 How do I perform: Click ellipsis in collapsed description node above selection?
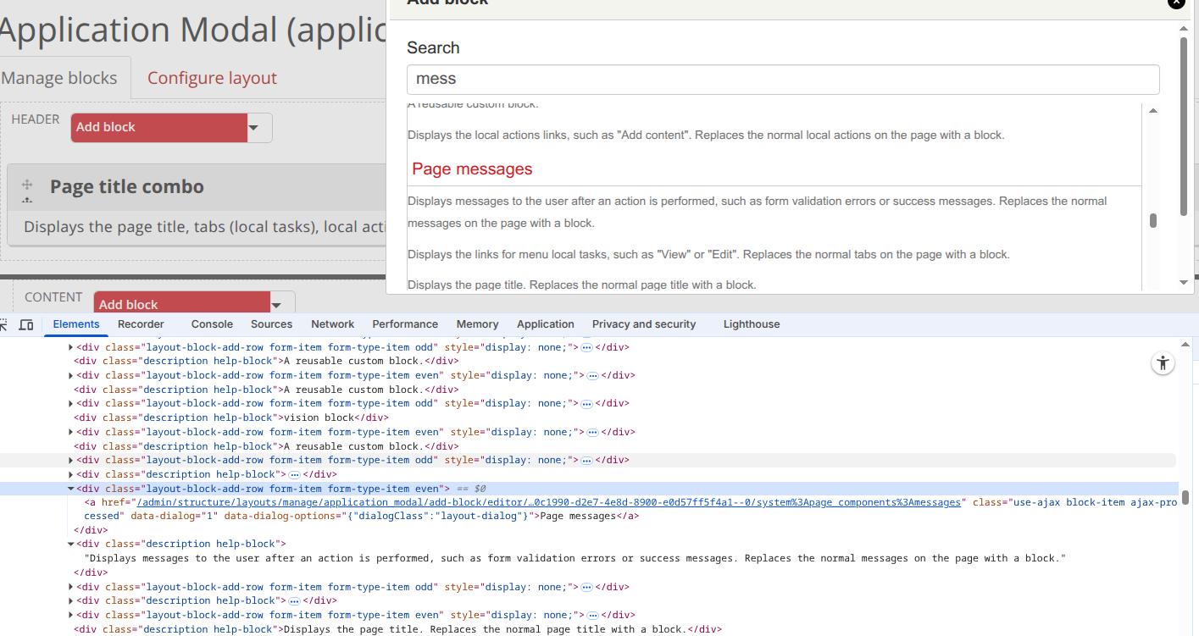coord(294,474)
